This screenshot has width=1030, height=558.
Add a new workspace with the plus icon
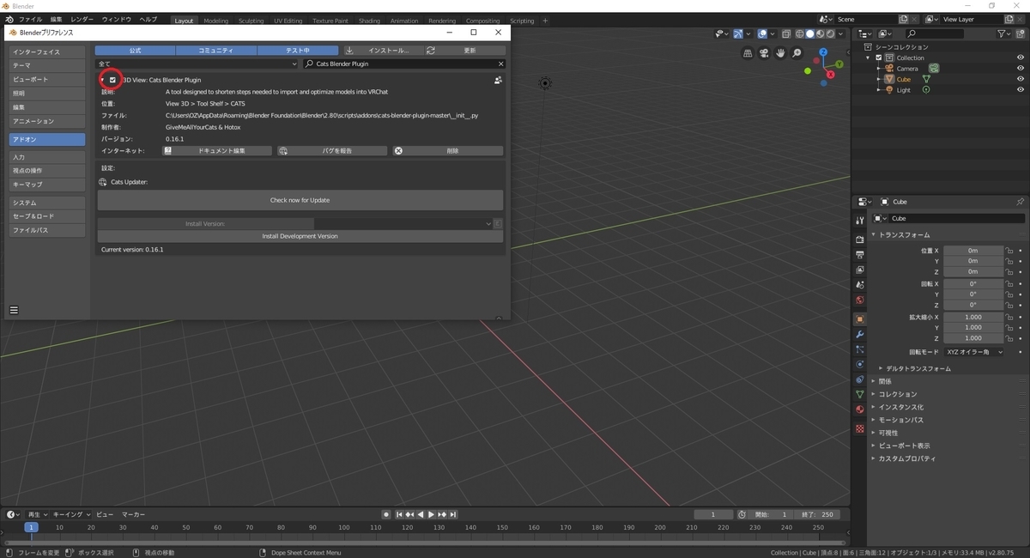coord(544,21)
